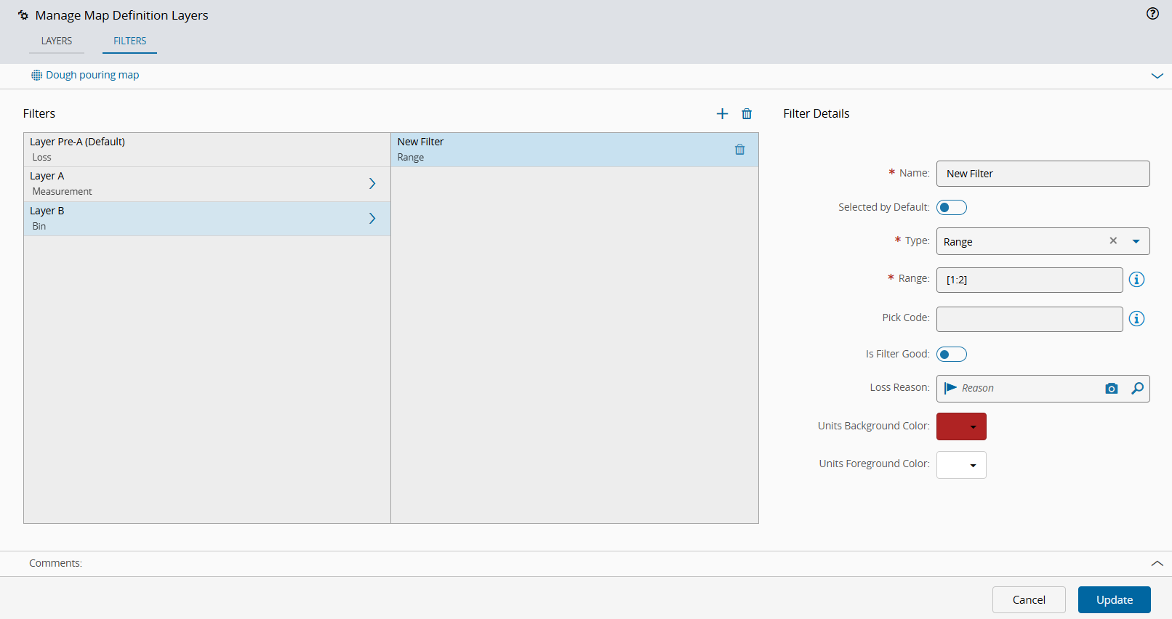The height and width of the screenshot is (619, 1172).
Task: Open Units Background Color picker
Action: coord(961,426)
